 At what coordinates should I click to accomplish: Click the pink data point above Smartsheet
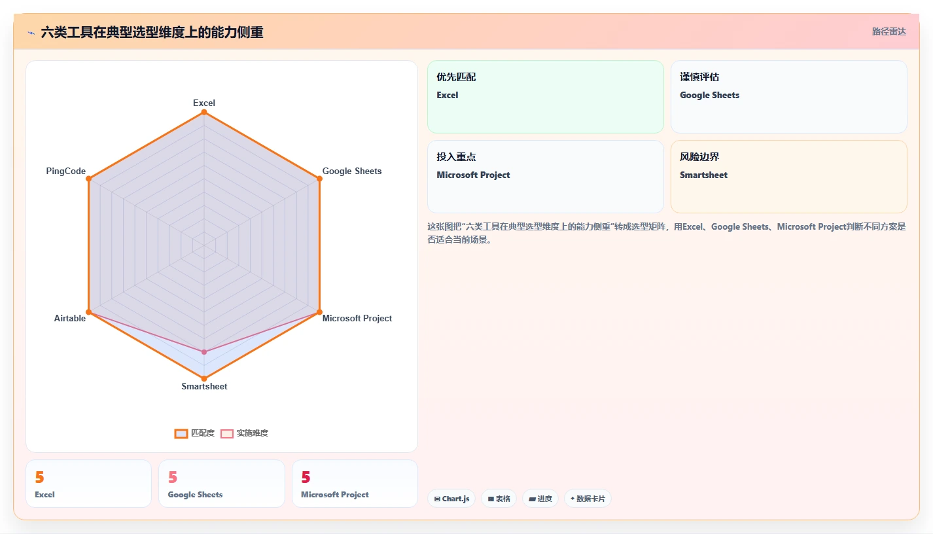click(x=204, y=352)
